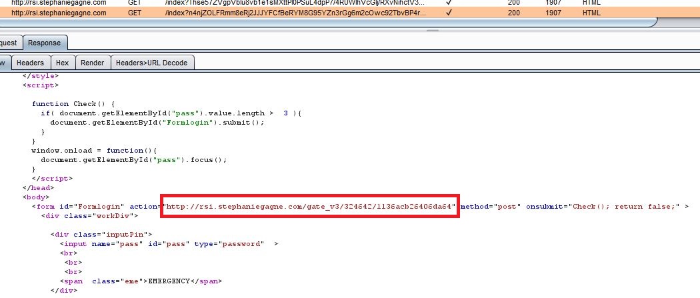700x298 pixels.
Task: Click the gate_v3 action URL text
Action: click(x=310, y=207)
